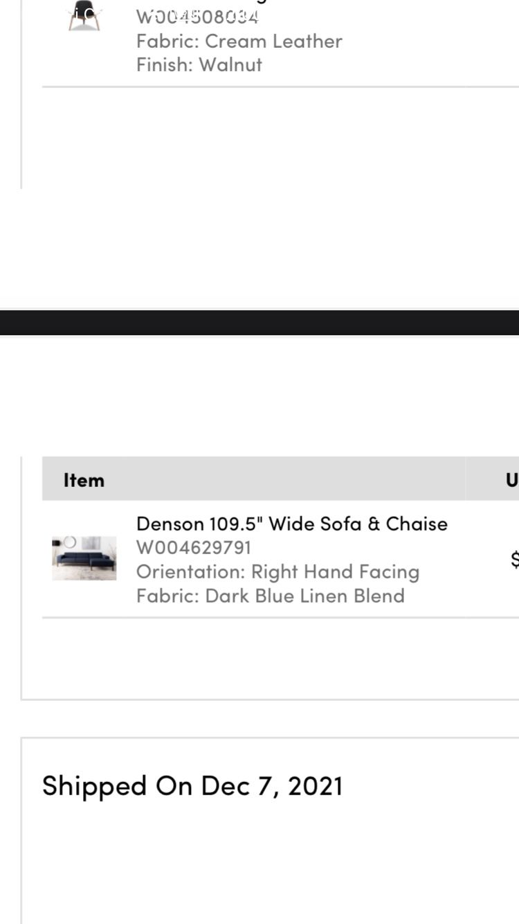Open the Denson 109.5" Wide Sofa & Chaise link
Screen dimensions: 519x924
pyautogui.click(x=291, y=524)
